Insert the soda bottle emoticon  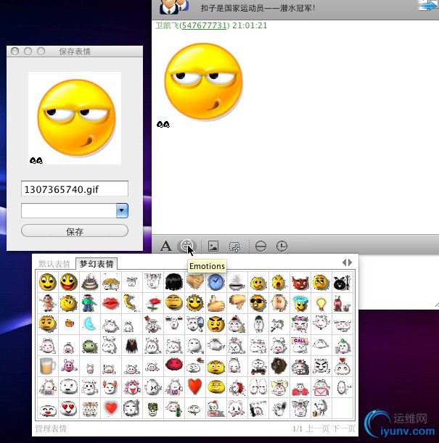pyautogui.click(x=342, y=303)
